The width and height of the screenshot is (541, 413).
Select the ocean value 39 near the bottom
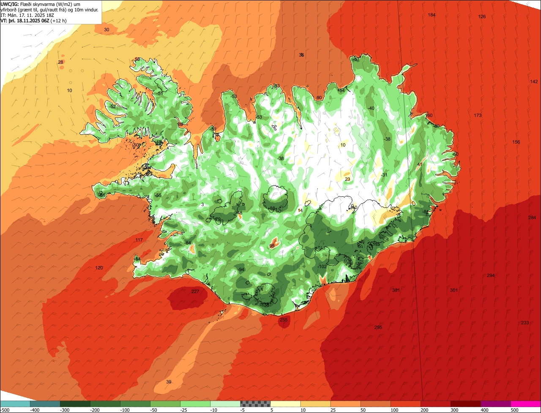[x=169, y=382]
